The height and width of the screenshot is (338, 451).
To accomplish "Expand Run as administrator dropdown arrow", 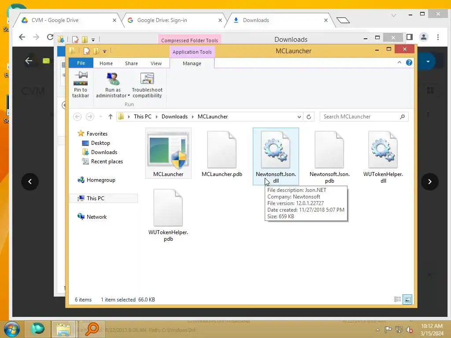I will point(129,96).
